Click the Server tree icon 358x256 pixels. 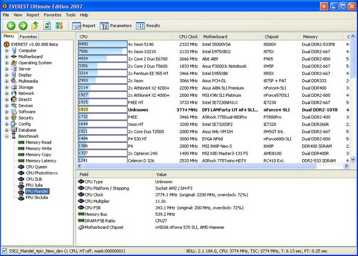pyautogui.click(x=14, y=69)
